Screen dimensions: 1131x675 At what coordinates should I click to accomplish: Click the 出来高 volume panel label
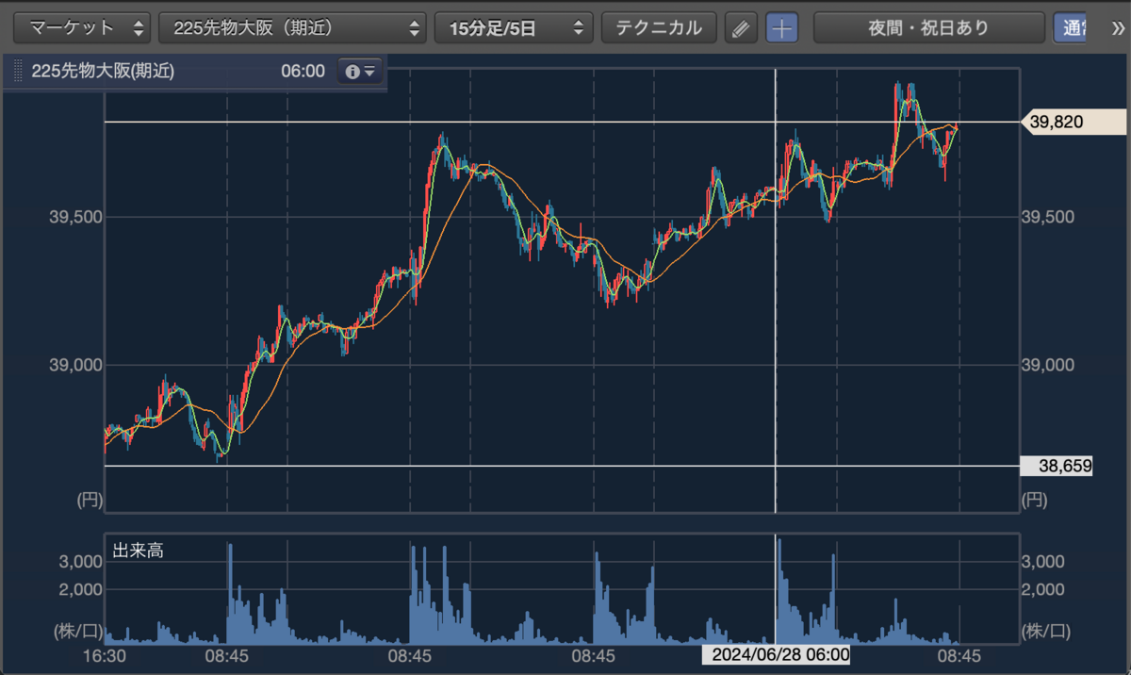pos(138,551)
